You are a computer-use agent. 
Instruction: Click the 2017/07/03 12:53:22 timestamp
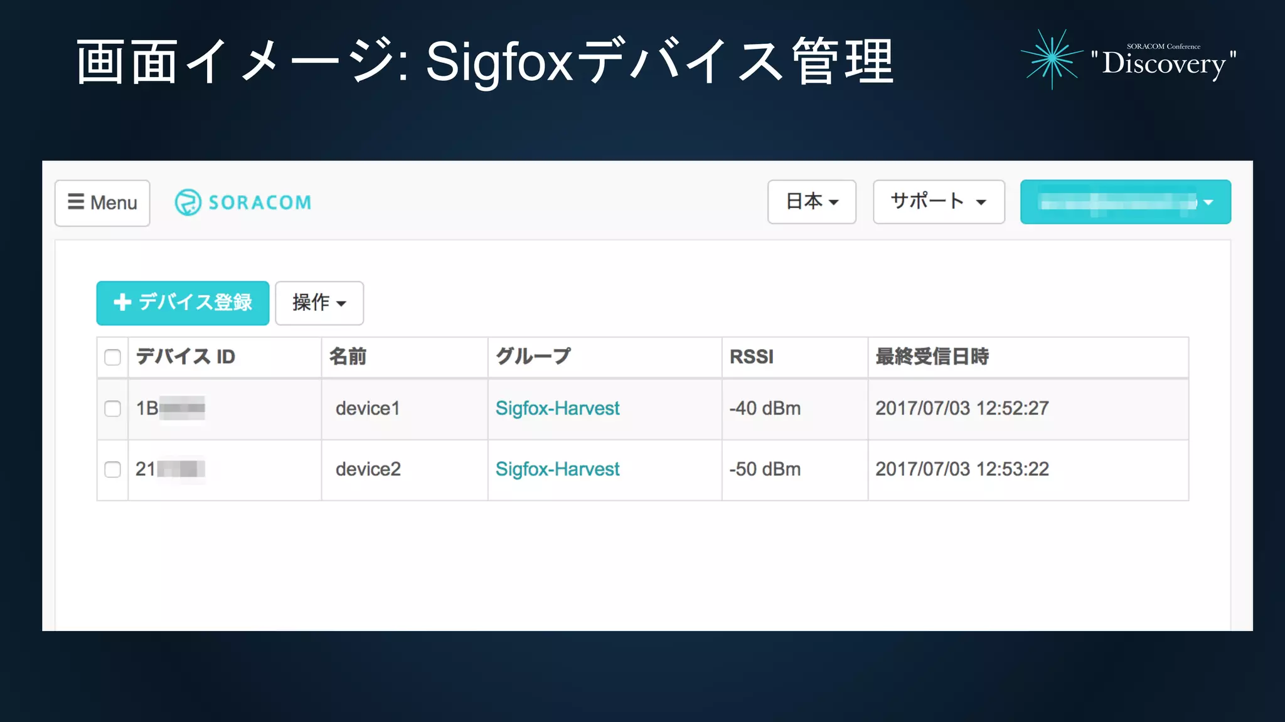(x=962, y=469)
